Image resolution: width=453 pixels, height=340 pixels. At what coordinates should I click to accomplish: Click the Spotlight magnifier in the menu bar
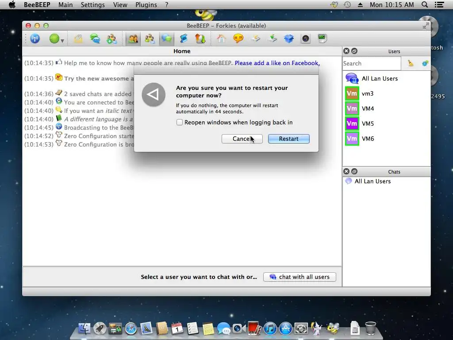coord(425,4)
